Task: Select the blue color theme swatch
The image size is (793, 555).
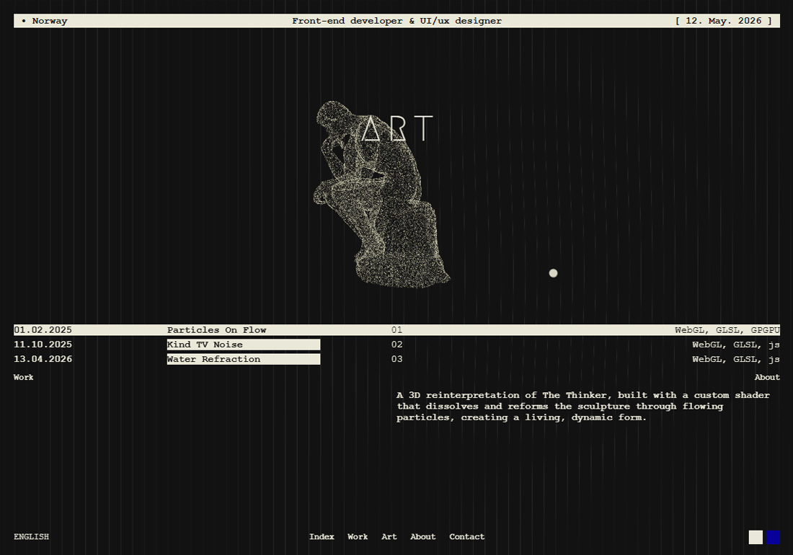Action: [774, 537]
